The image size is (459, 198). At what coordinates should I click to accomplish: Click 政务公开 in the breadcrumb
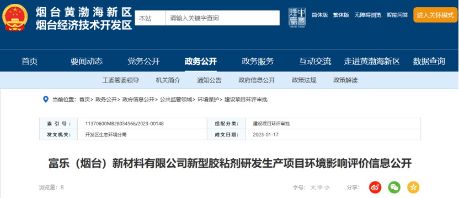[106, 100]
